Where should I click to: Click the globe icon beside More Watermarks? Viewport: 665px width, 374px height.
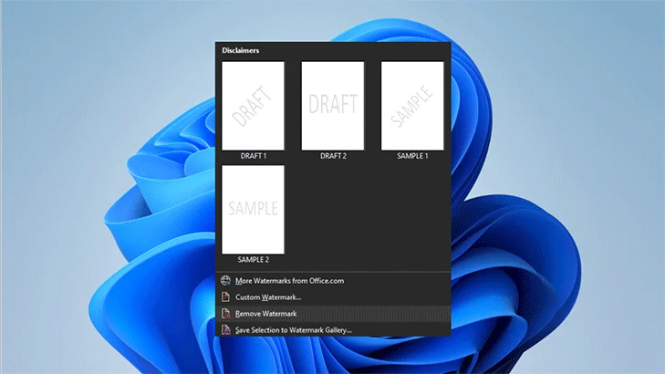click(x=225, y=280)
